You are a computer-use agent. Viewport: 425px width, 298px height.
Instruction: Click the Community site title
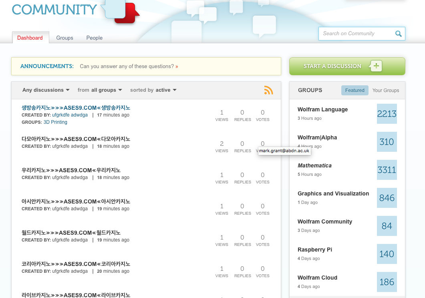[x=54, y=10]
